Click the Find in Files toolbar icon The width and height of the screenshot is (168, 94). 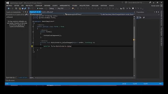73,8
